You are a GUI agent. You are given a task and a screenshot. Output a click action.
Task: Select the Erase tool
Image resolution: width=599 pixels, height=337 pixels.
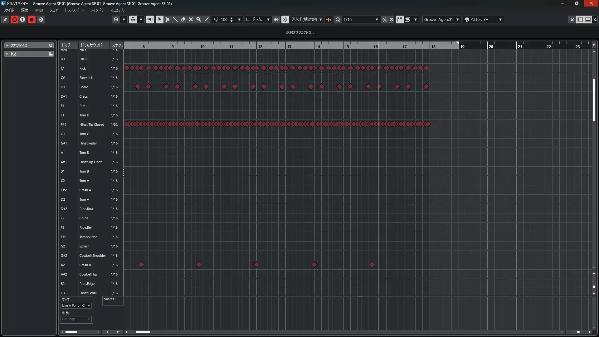183,19
